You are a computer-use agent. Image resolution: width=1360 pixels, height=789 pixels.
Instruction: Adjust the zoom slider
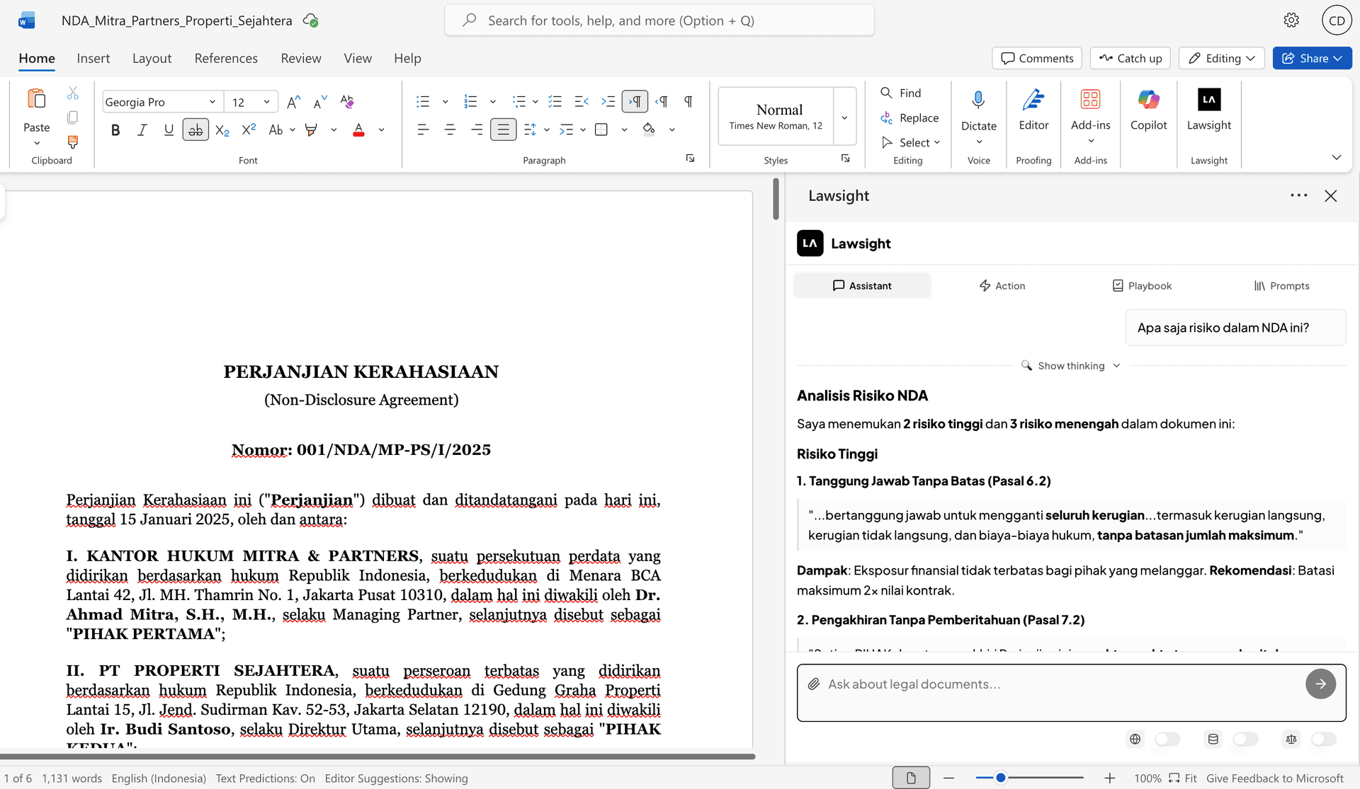click(999, 777)
